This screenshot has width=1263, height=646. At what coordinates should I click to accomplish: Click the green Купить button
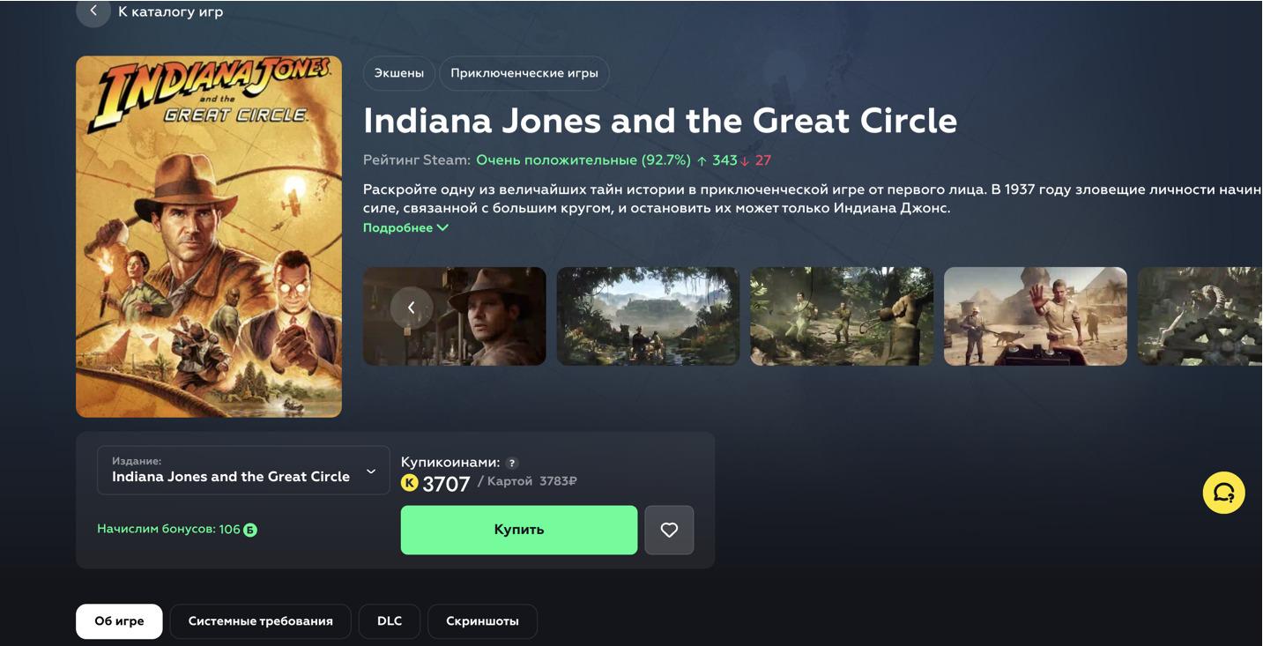pyautogui.click(x=519, y=530)
